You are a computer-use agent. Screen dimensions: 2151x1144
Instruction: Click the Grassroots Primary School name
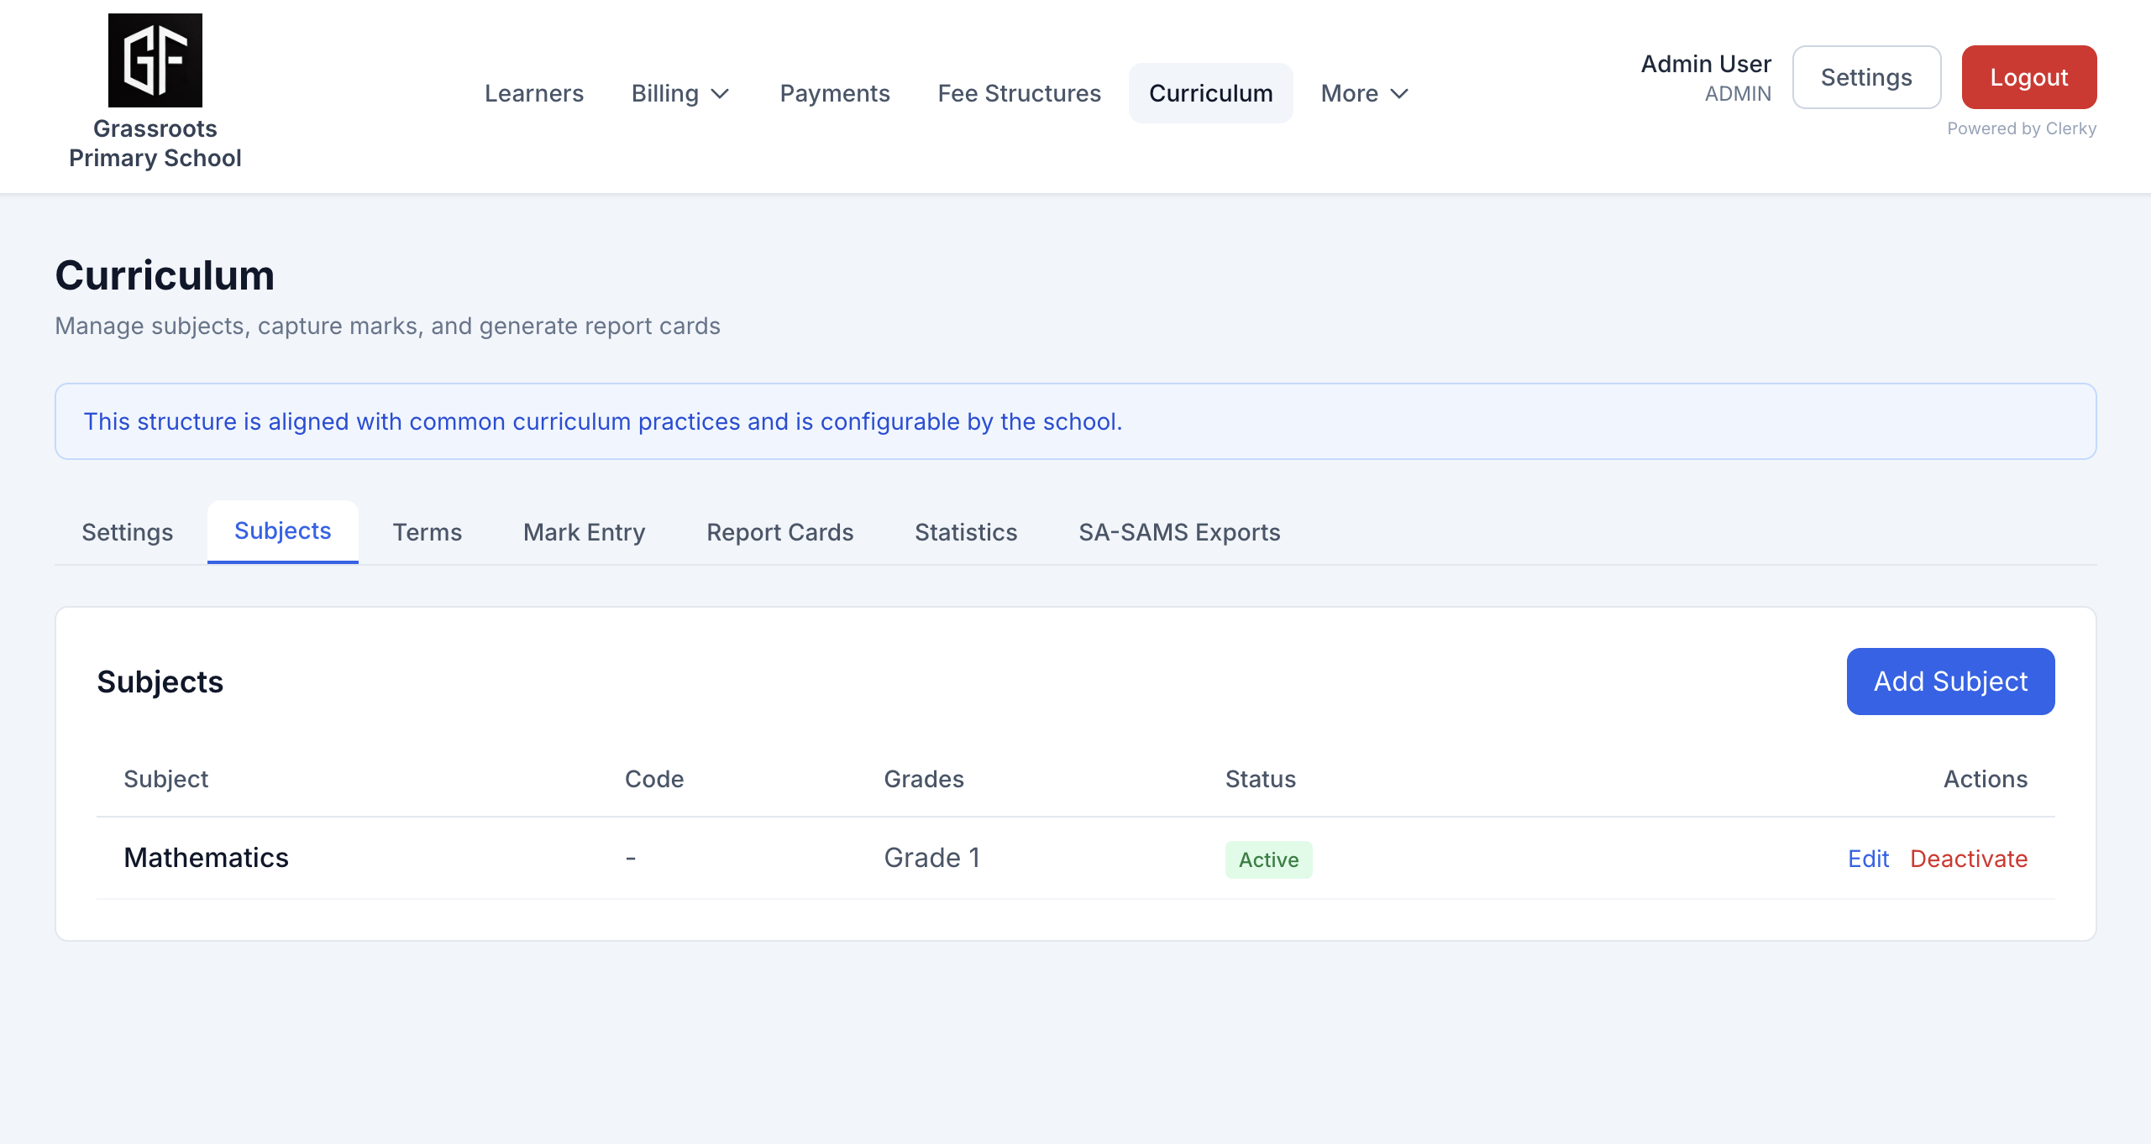tap(155, 144)
